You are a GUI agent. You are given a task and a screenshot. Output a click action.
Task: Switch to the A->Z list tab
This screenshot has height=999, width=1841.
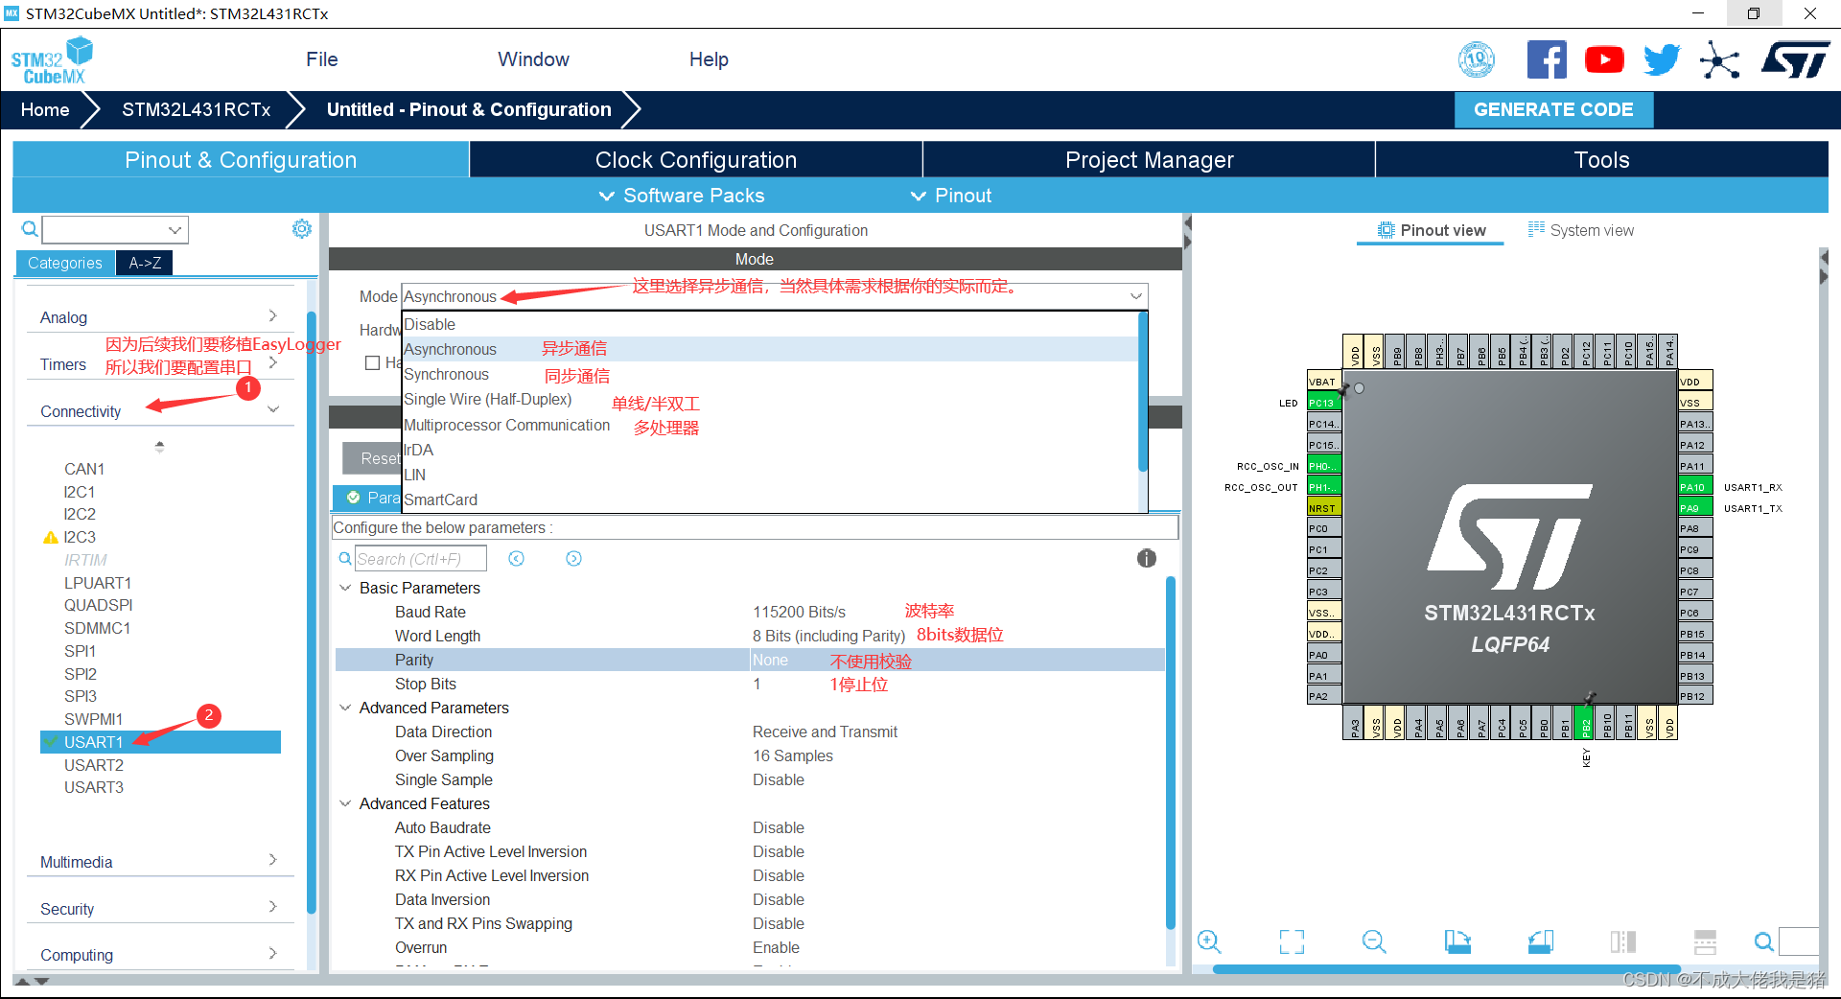click(145, 263)
